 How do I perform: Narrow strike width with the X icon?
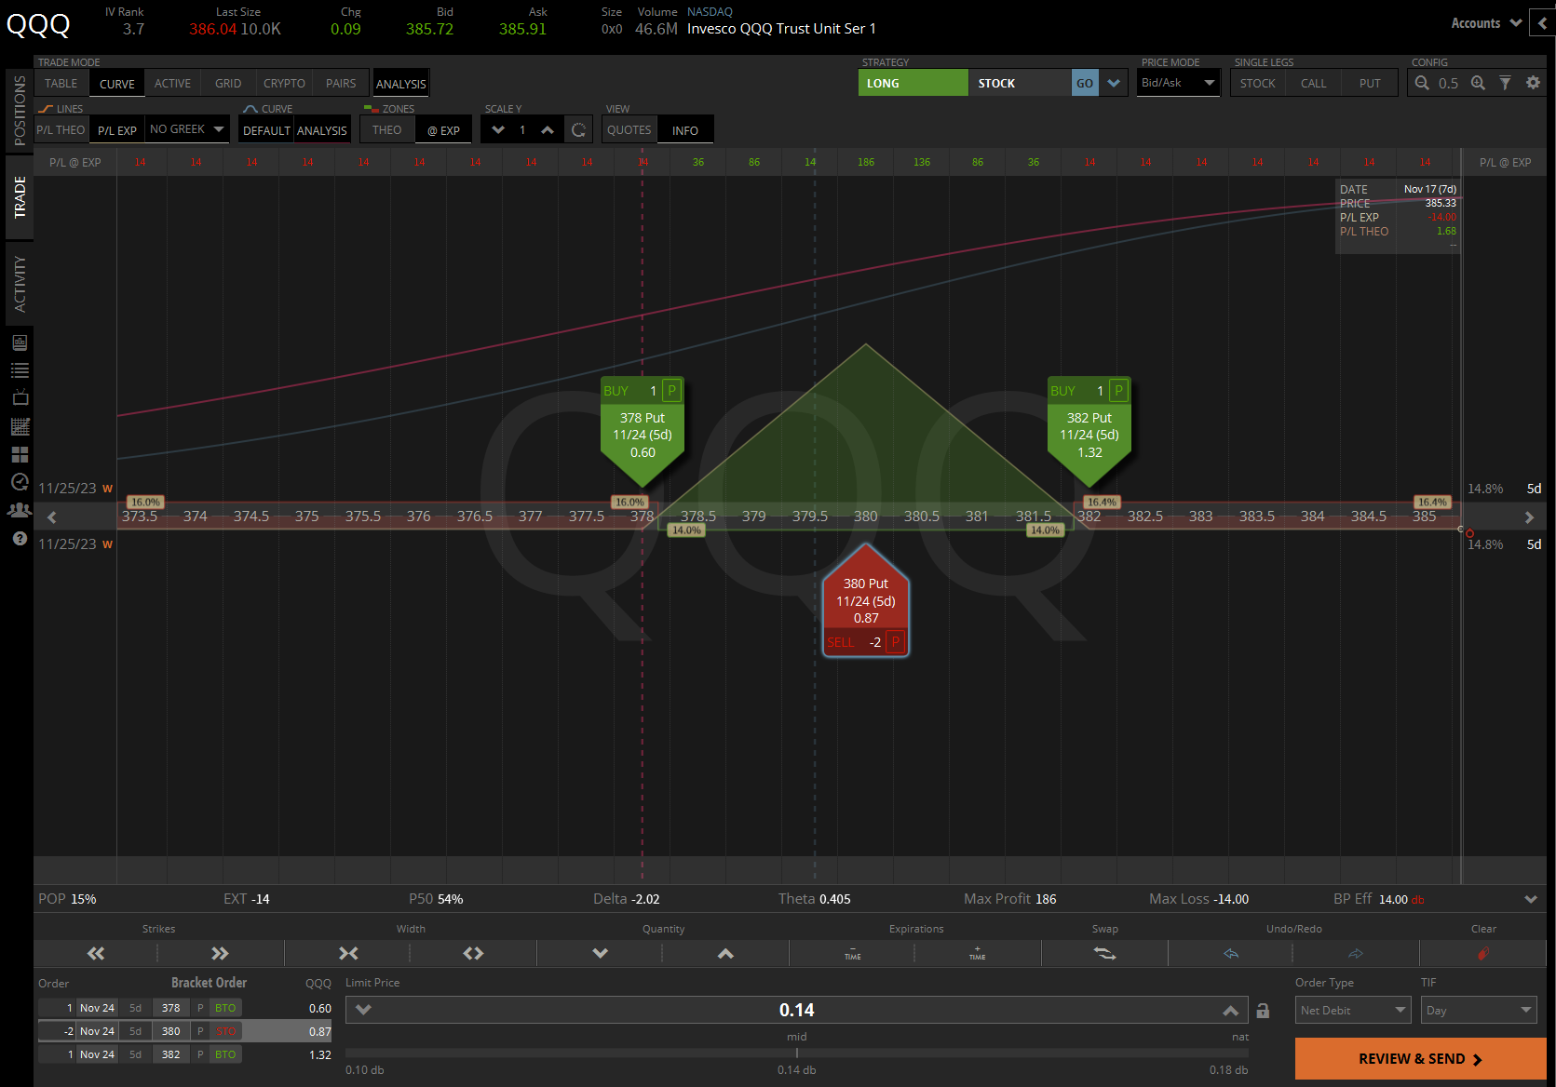(348, 953)
